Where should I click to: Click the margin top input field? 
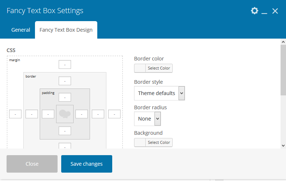pyautogui.click(x=65, y=64)
